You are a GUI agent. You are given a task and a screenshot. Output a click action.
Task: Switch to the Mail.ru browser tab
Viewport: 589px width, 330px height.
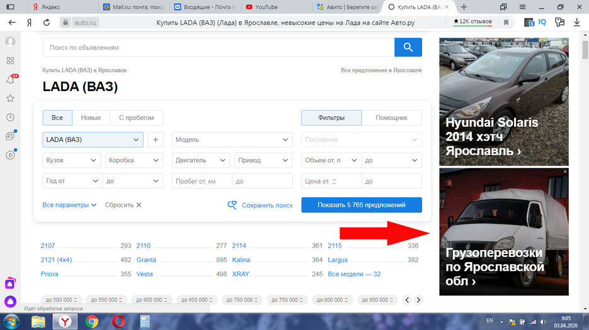134,7
